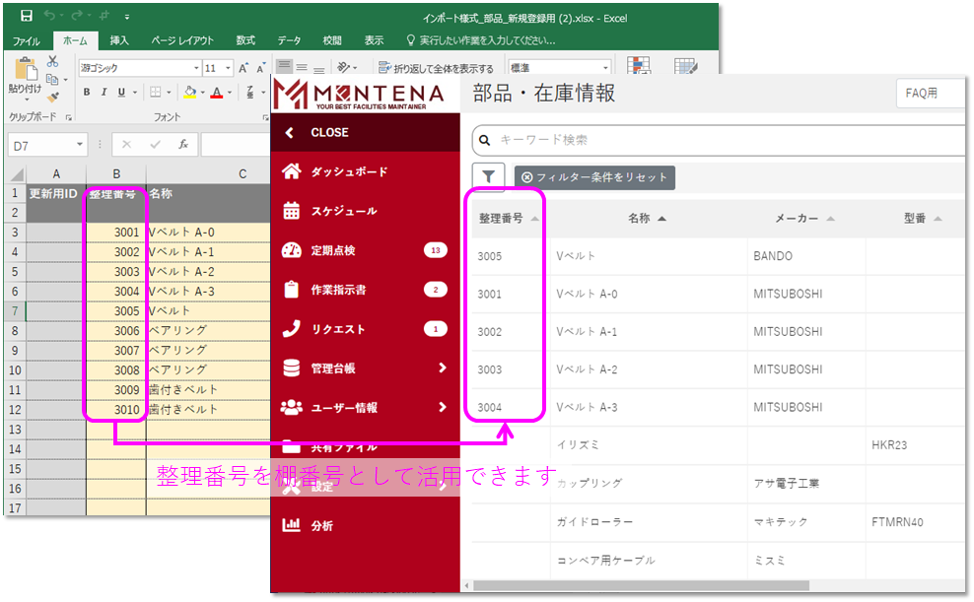The image size is (974, 602).
Task: Open the font color red A swatch
Action: 216,93
